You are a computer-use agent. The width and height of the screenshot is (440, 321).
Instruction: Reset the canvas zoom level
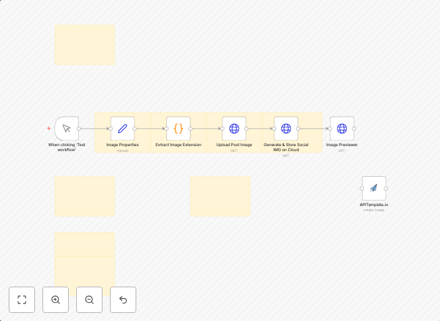point(123,300)
